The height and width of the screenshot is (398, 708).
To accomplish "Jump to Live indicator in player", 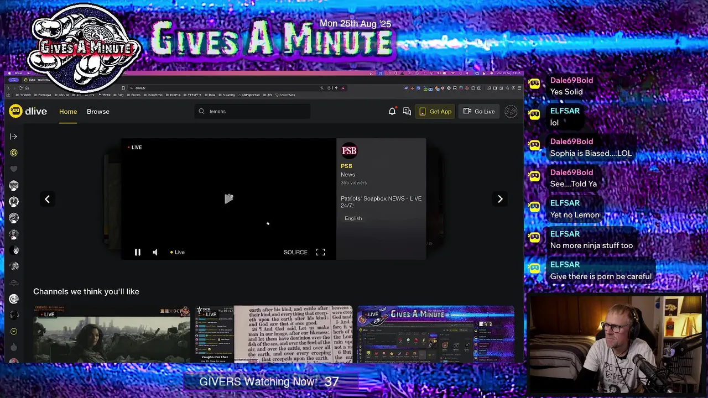I will pyautogui.click(x=178, y=252).
